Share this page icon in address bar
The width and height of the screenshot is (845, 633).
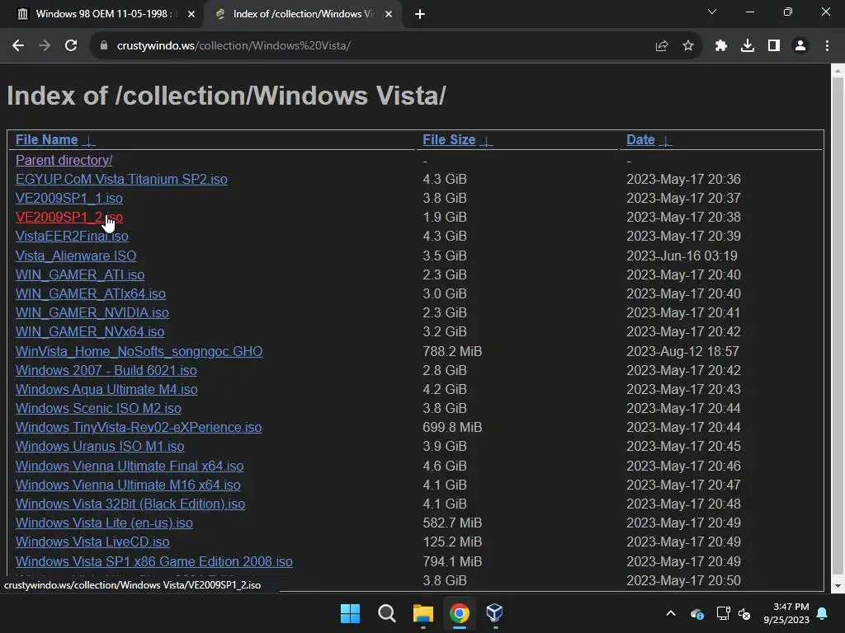(x=662, y=46)
